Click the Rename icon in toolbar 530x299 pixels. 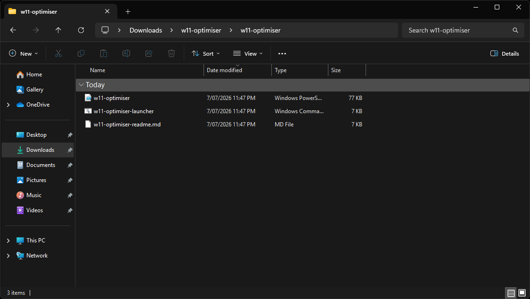[126, 53]
